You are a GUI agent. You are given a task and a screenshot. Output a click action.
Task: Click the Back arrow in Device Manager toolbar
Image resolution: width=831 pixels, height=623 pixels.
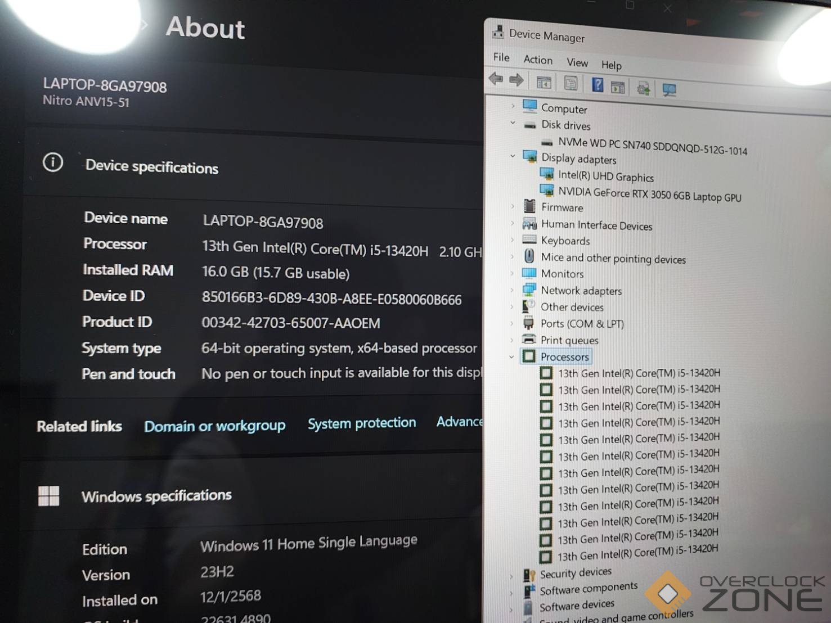pyautogui.click(x=496, y=79)
